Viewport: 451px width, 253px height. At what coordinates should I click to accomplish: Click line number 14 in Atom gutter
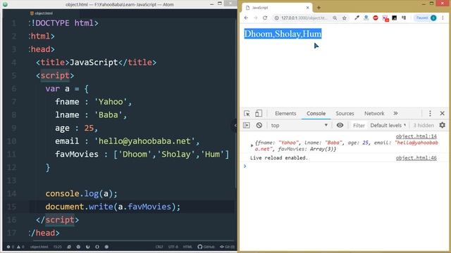click(x=11, y=194)
